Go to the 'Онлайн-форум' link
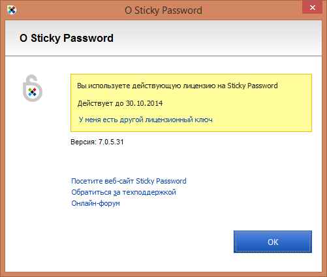 click(x=95, y=203)
